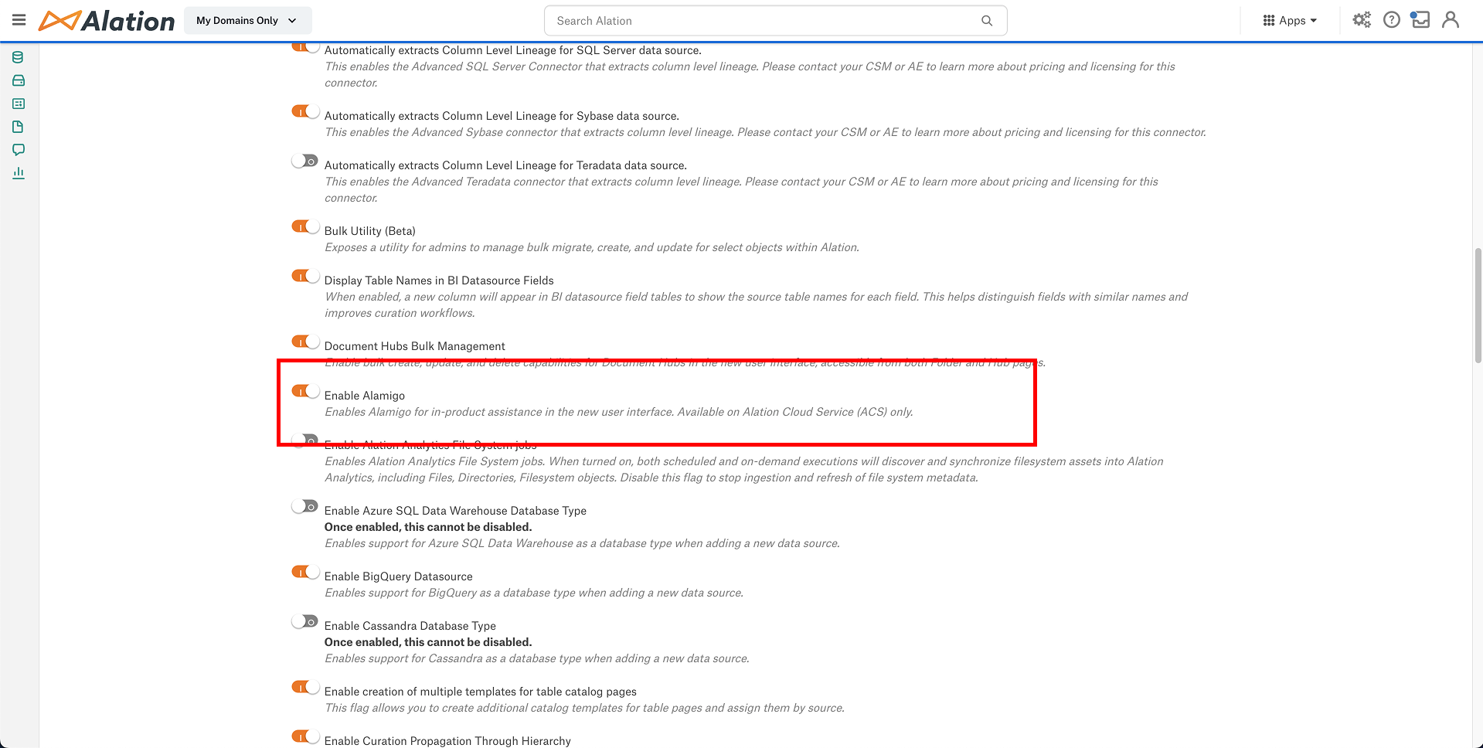Click the Alation logo
1483x748 pixels.
tap(107, 21)
